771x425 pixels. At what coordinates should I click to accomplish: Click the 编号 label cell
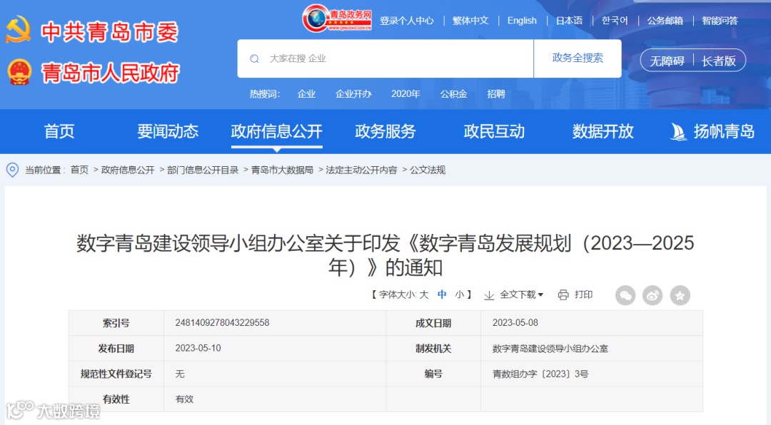433,374
